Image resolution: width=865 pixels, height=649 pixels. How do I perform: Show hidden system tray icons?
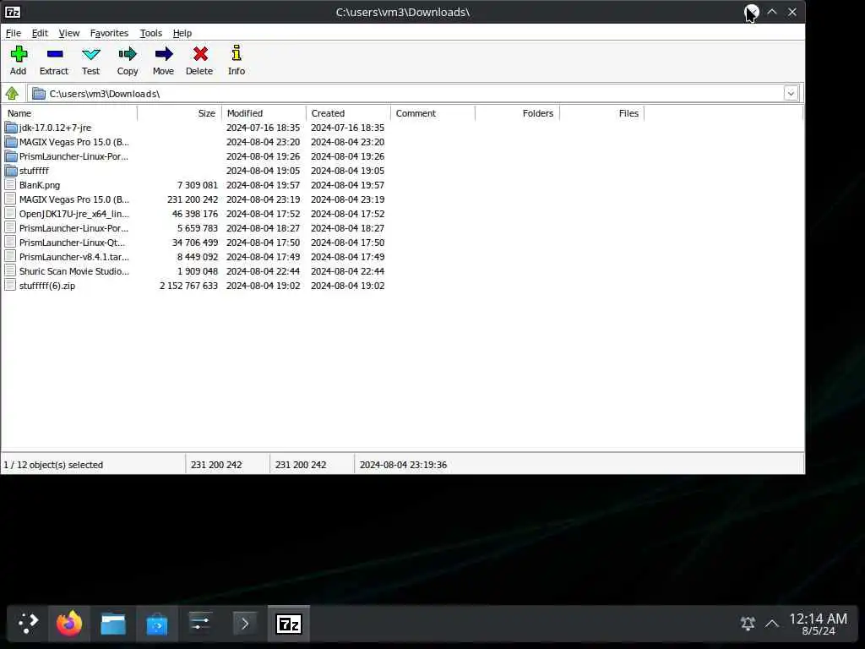point(772,624)
